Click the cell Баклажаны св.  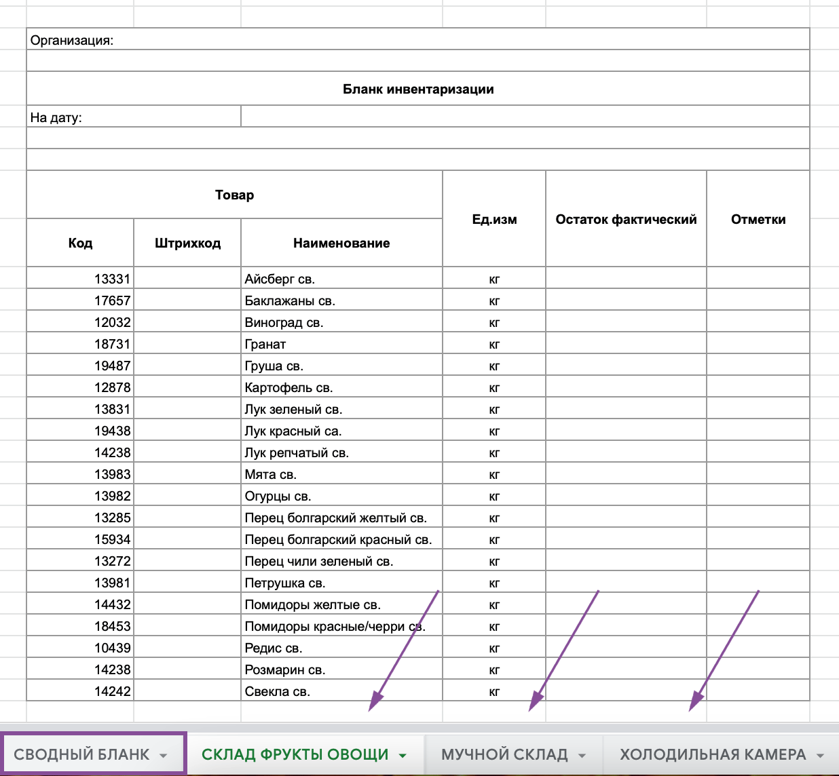341,300
